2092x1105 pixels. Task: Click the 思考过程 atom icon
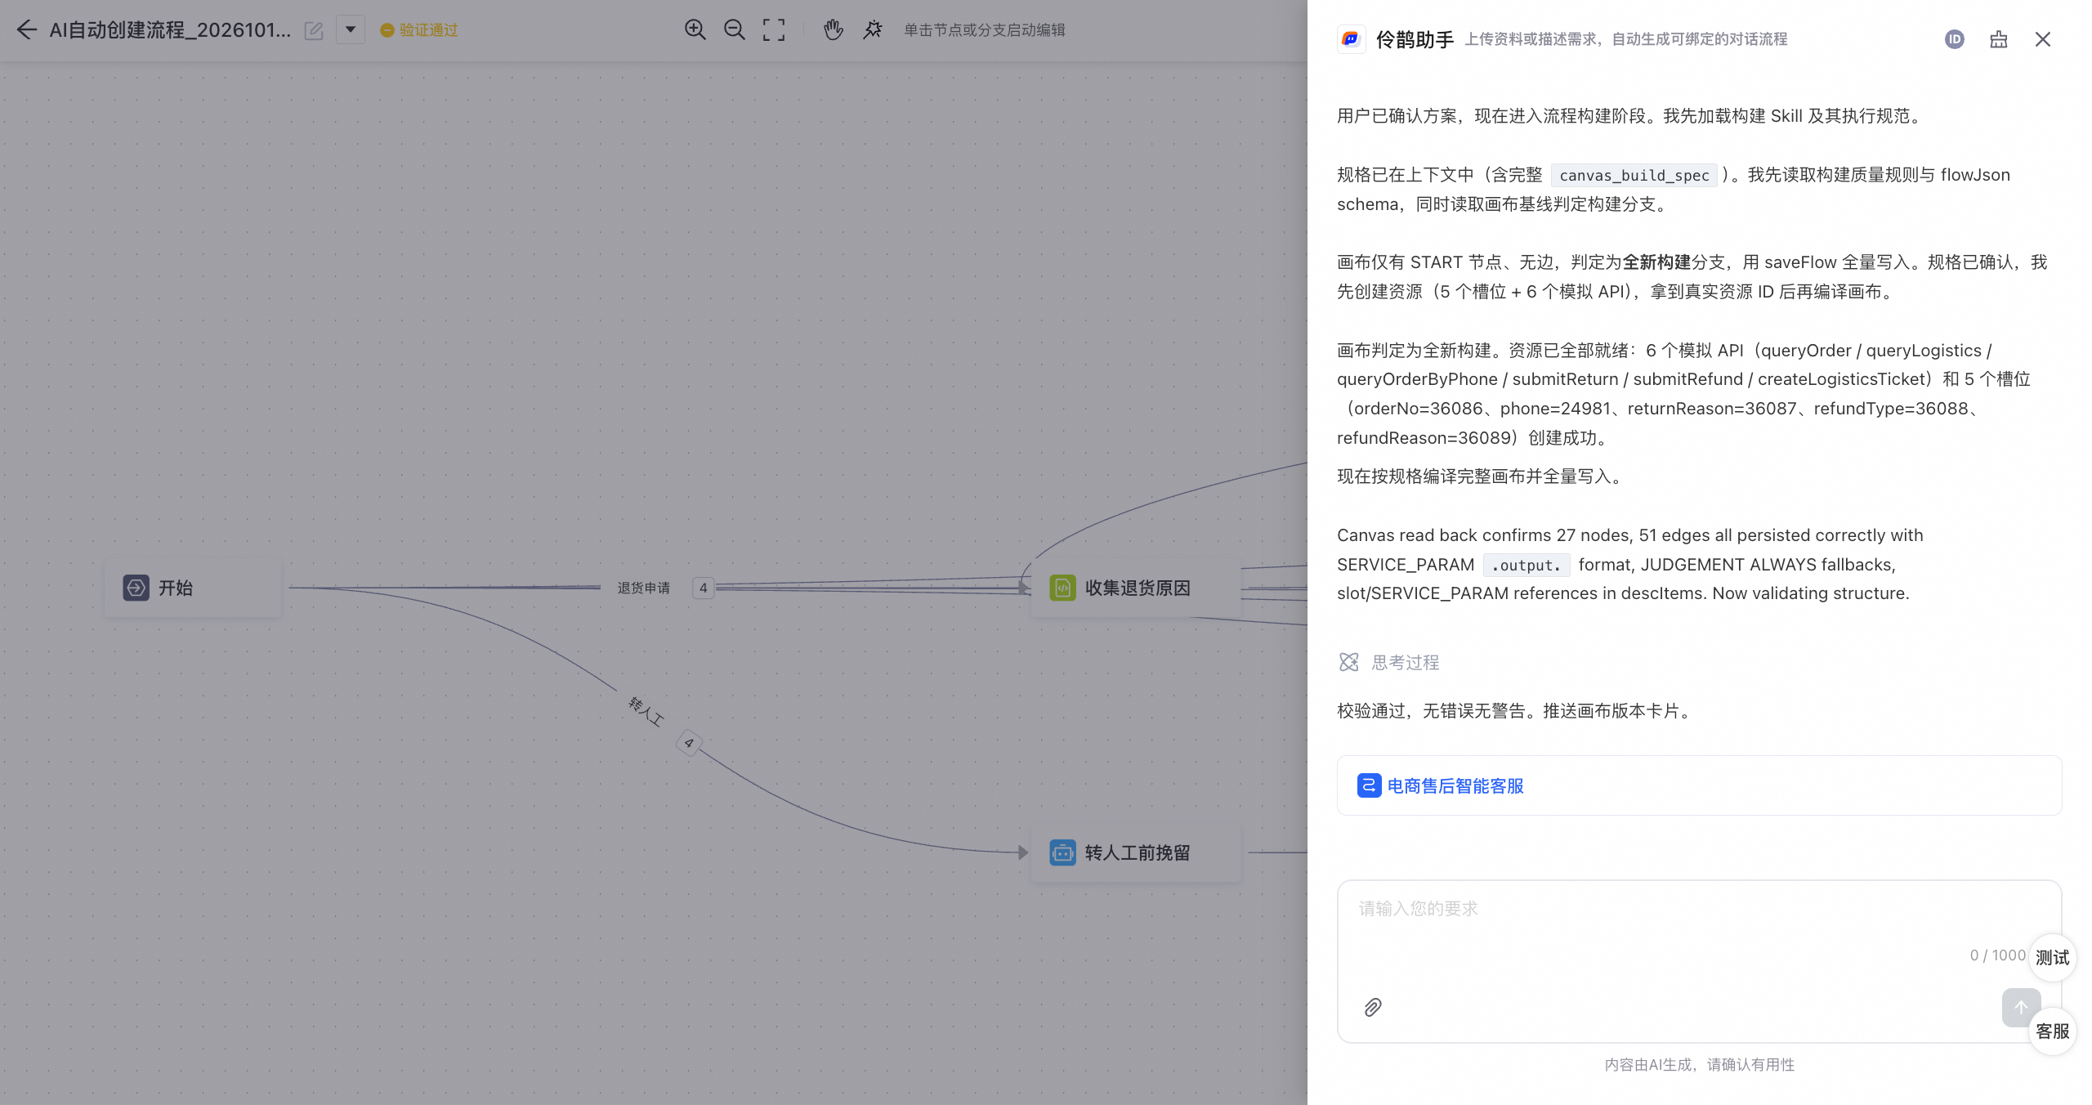[x=1349, y=663]
